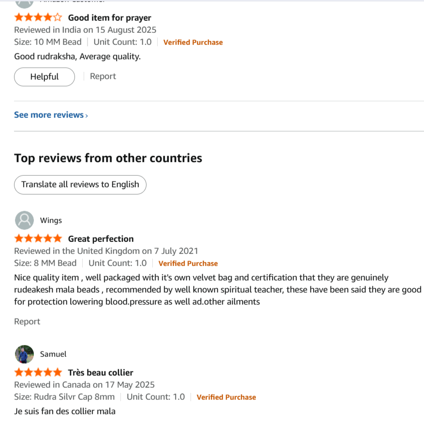424x422 pixels.
Task: Click the reviewer name Wings
Action: (x=51, y=220)
